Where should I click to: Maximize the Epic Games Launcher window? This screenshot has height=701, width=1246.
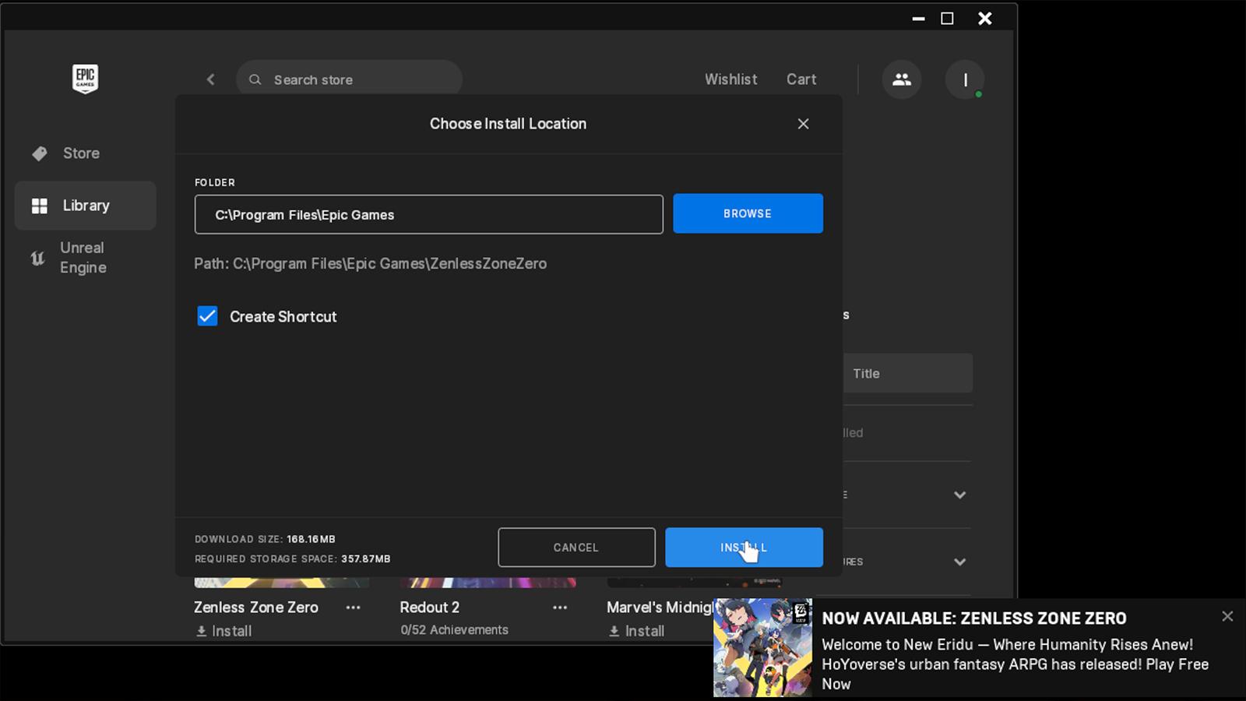(x=947, y=19)
